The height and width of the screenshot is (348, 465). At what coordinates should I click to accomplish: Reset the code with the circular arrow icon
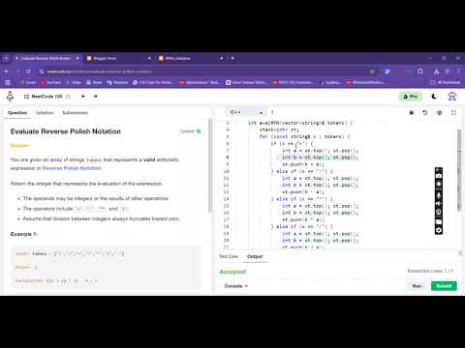pyautogui.click(x=425, y=112)
